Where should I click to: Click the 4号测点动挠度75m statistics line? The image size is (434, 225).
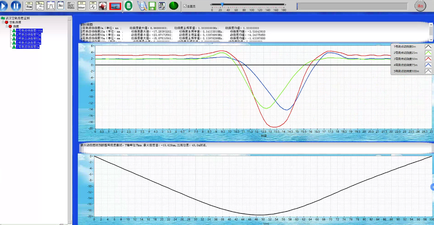tap(173, 38)
